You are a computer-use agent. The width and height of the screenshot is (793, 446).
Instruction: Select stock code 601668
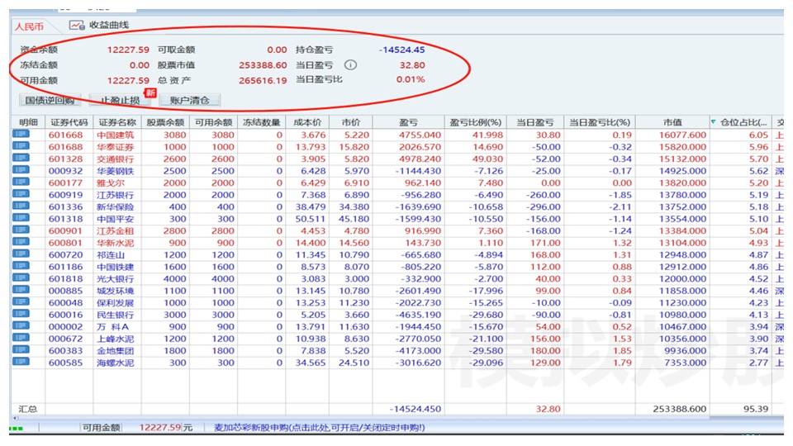(65, 135)
